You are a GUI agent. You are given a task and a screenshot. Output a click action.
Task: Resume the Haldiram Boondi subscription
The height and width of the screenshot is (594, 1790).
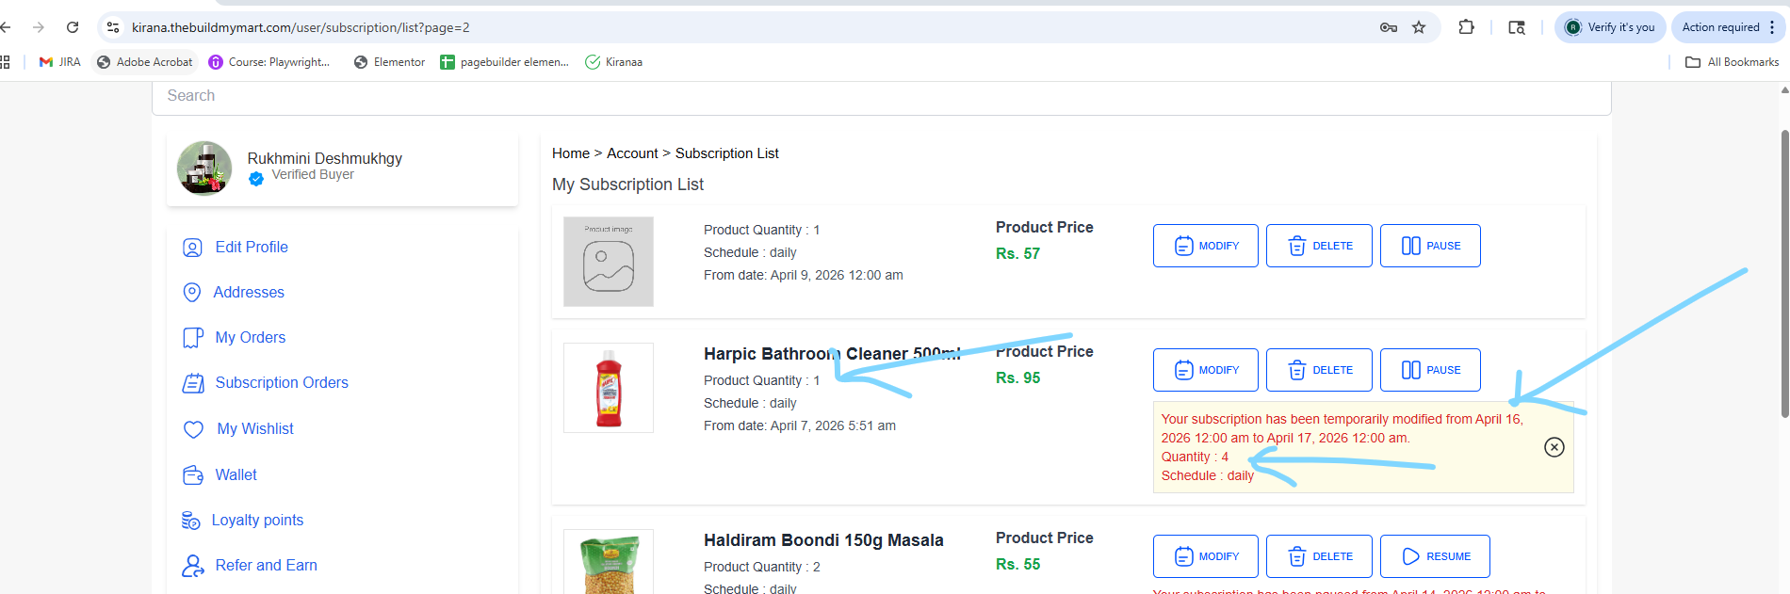(x=1435, y=556)
